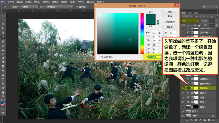Open the sample all layers dropdown
219x123 pixels.
click(60, 7)
